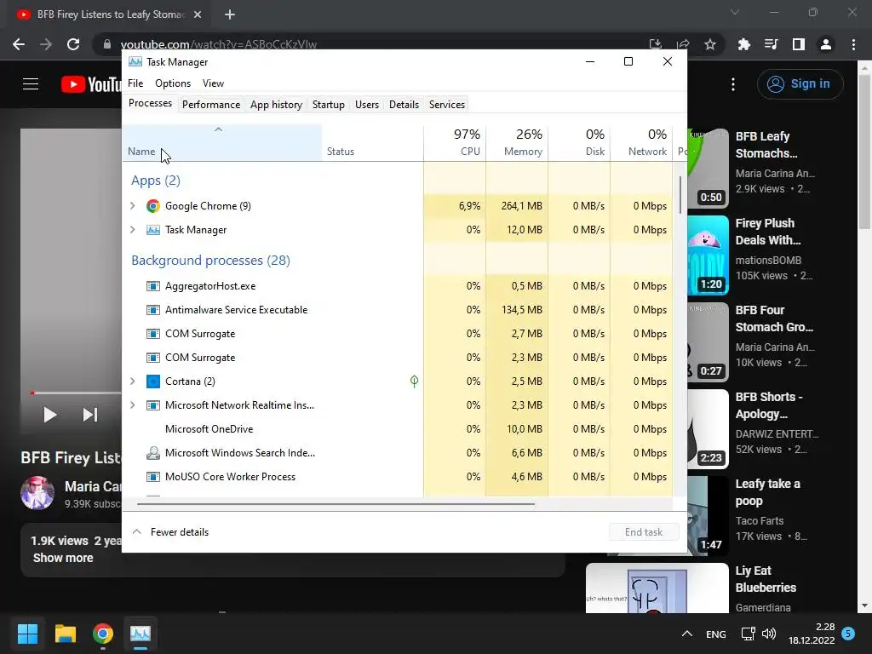Viewport: 872px width, 654px height.
Task: Click the YouTube video progress bar
Action: (x=76, y=393)
